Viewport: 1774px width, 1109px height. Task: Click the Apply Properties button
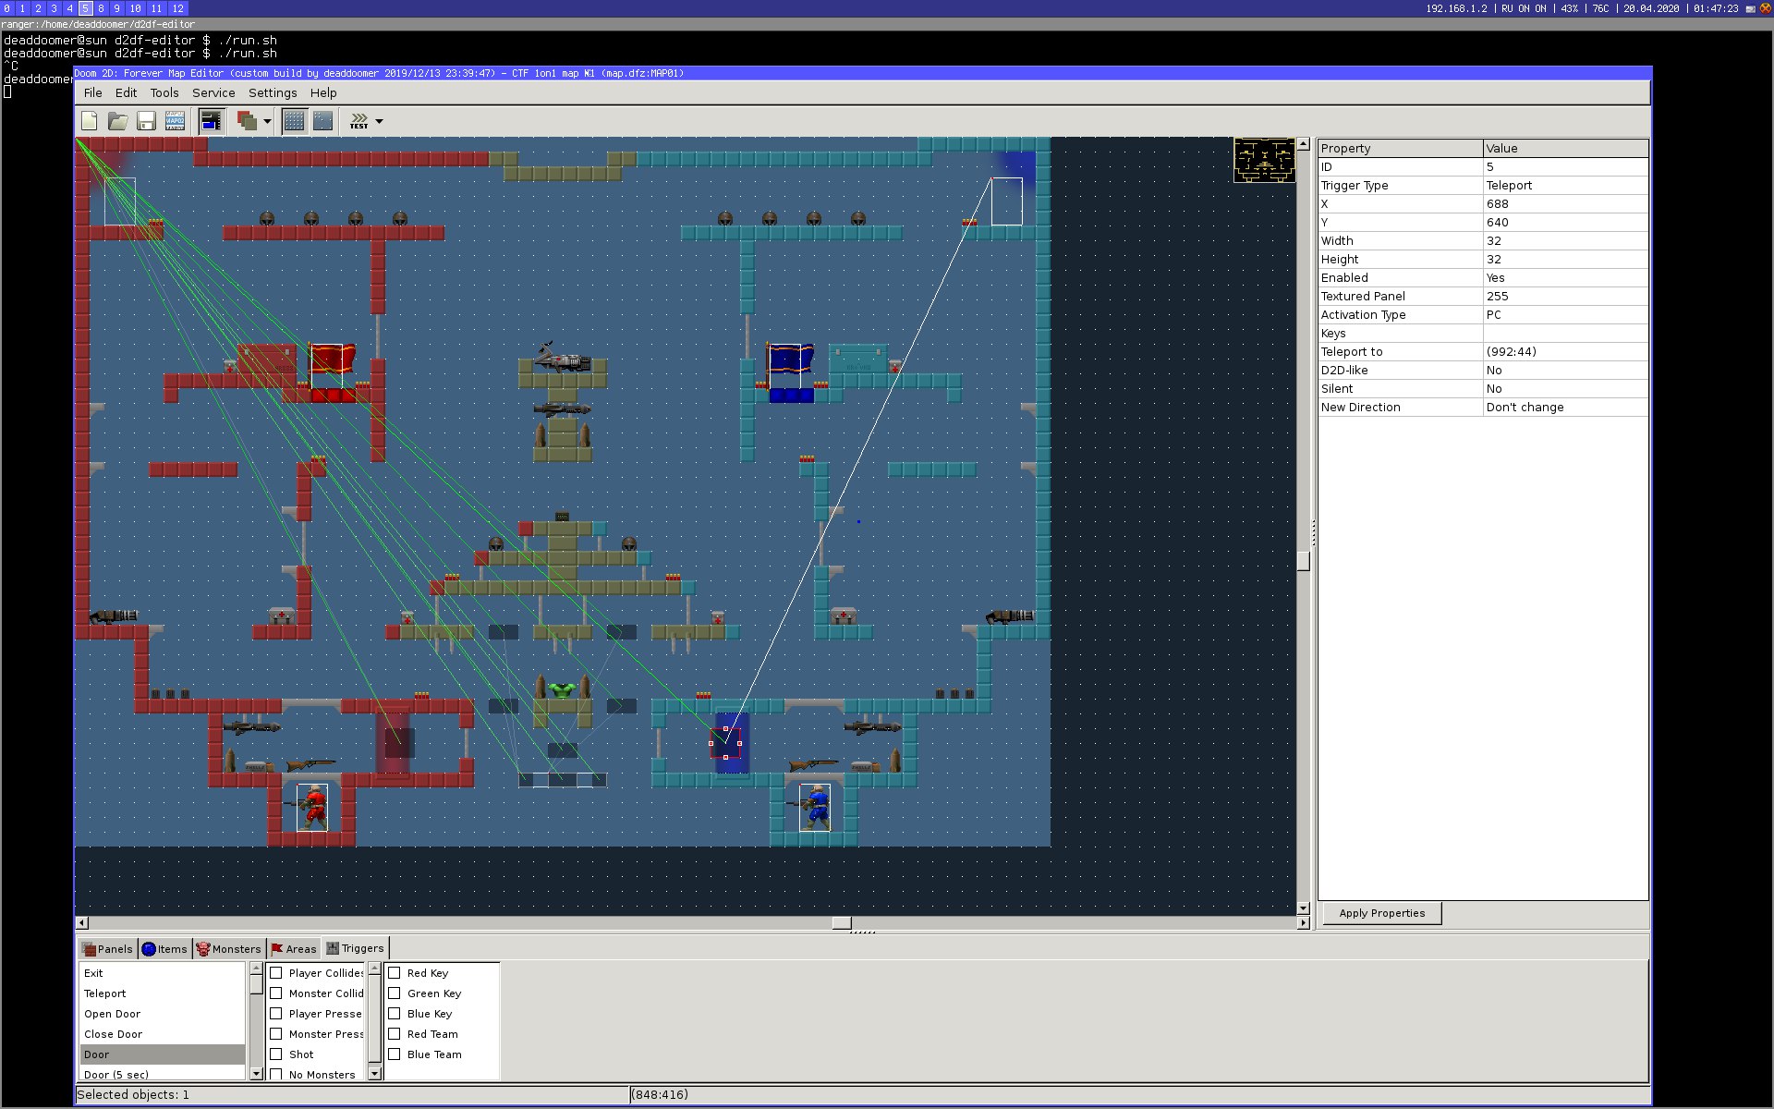[1381, 913]
